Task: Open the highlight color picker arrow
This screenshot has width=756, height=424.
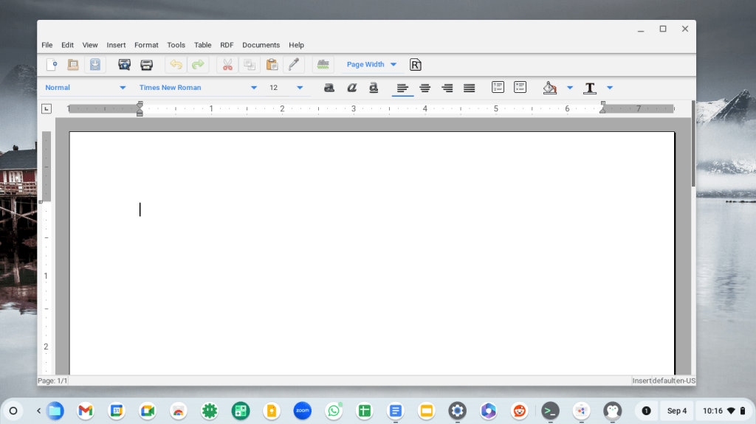Action: click(570, 88)
